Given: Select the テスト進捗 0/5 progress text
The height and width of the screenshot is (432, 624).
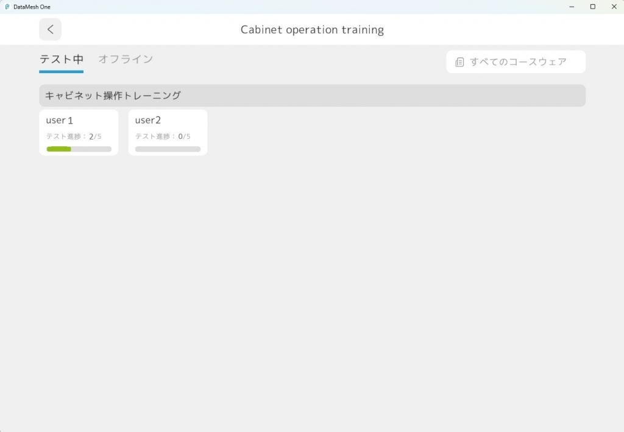Looking at the screenshot, I should pos(163,136).
